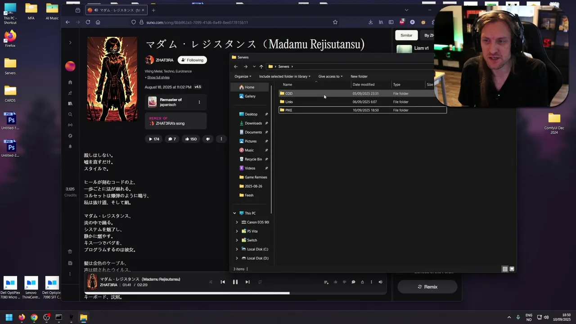Toggle the Following button for ZHAT3RA
This screenshot has height=324, width=576.
pyautogui.click(x=192, y=60)
